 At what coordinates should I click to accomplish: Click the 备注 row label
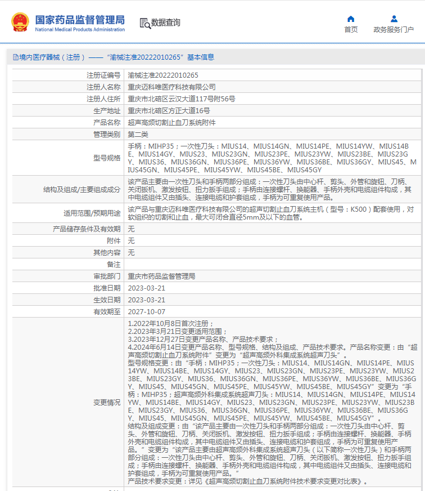click(114, 265)
